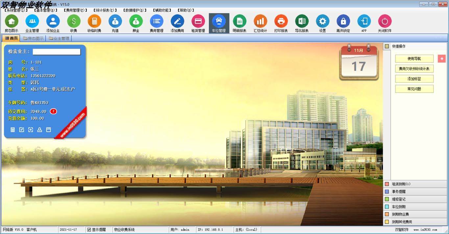This screenshot has height=234, width=449.
Task: Click the 添加标签 button
Action: pos(414,79)
